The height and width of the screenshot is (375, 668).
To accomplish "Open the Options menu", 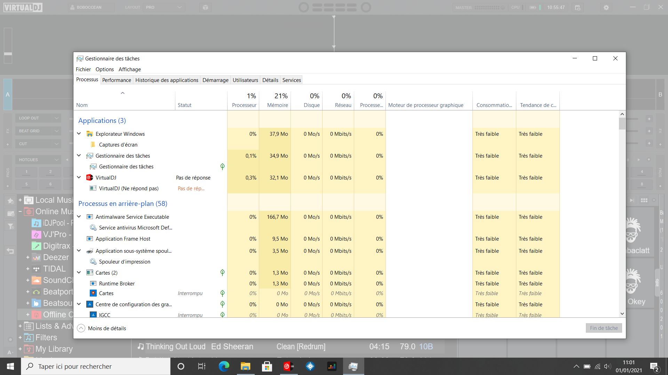I will point(105,69).
